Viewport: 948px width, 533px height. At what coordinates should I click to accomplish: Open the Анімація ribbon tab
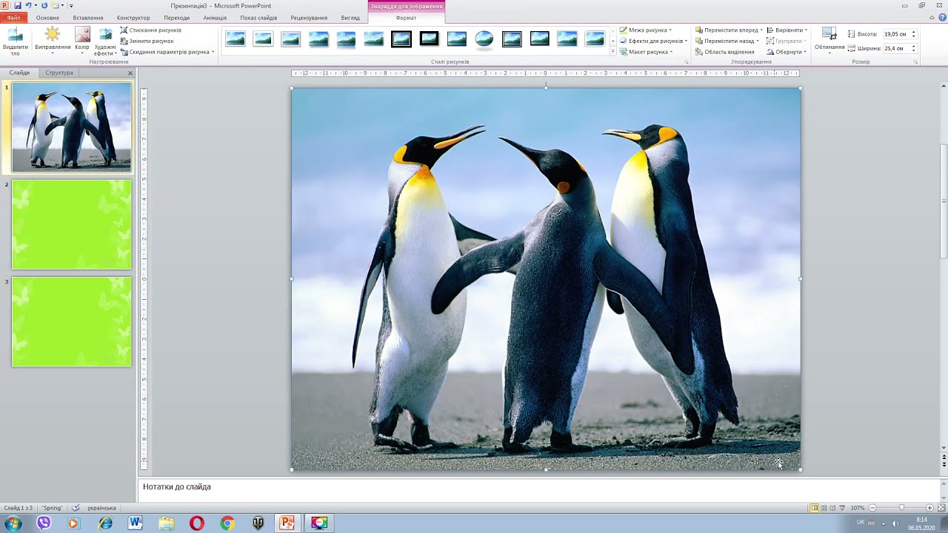(215, 18)
